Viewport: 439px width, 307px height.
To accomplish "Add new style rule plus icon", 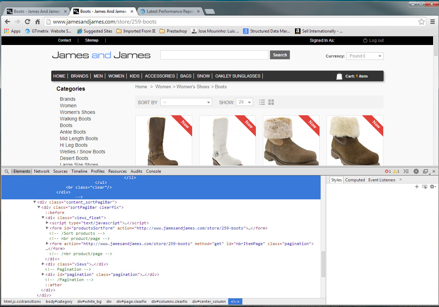I will pos(417,187).
